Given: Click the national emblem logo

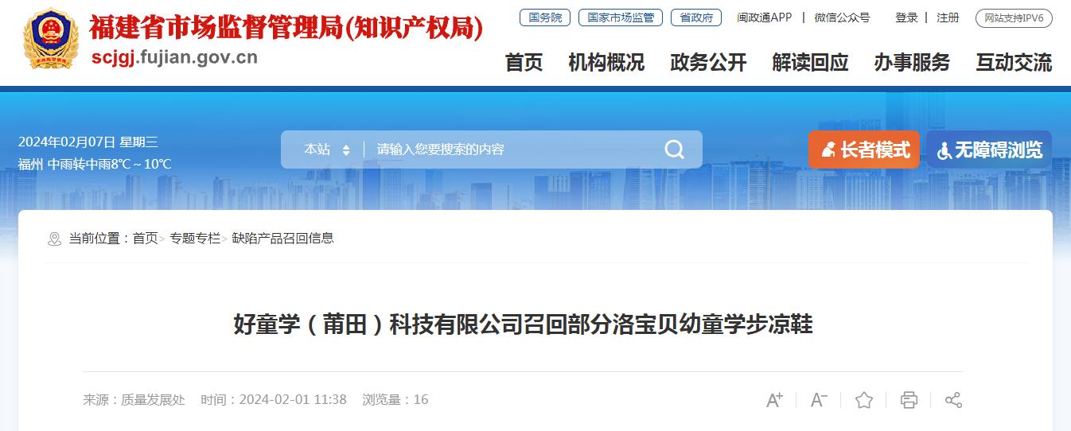Looking at the screenshot, I should [x=51, y=38].
